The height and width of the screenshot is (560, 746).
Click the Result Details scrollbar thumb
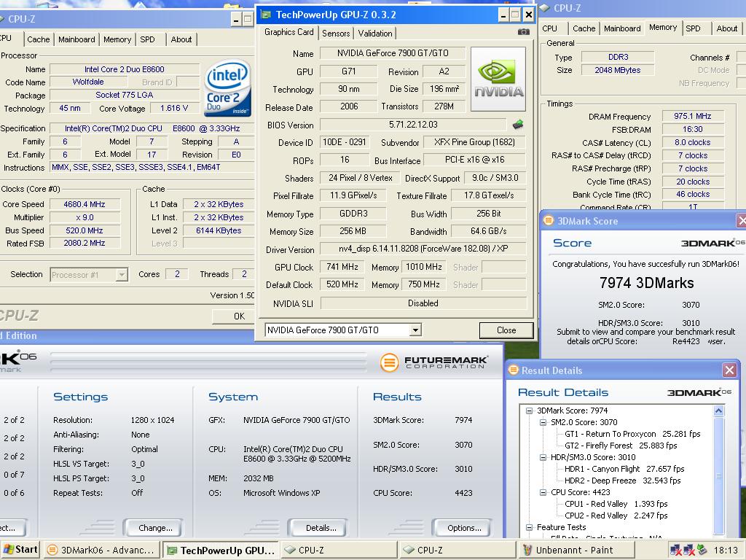(719, 475)
